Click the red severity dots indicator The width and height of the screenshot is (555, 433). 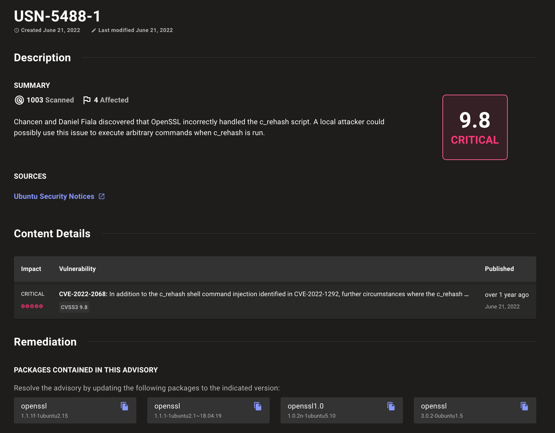(32, 306)
